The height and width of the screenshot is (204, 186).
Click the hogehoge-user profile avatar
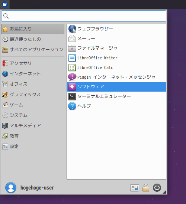point(11,188)
